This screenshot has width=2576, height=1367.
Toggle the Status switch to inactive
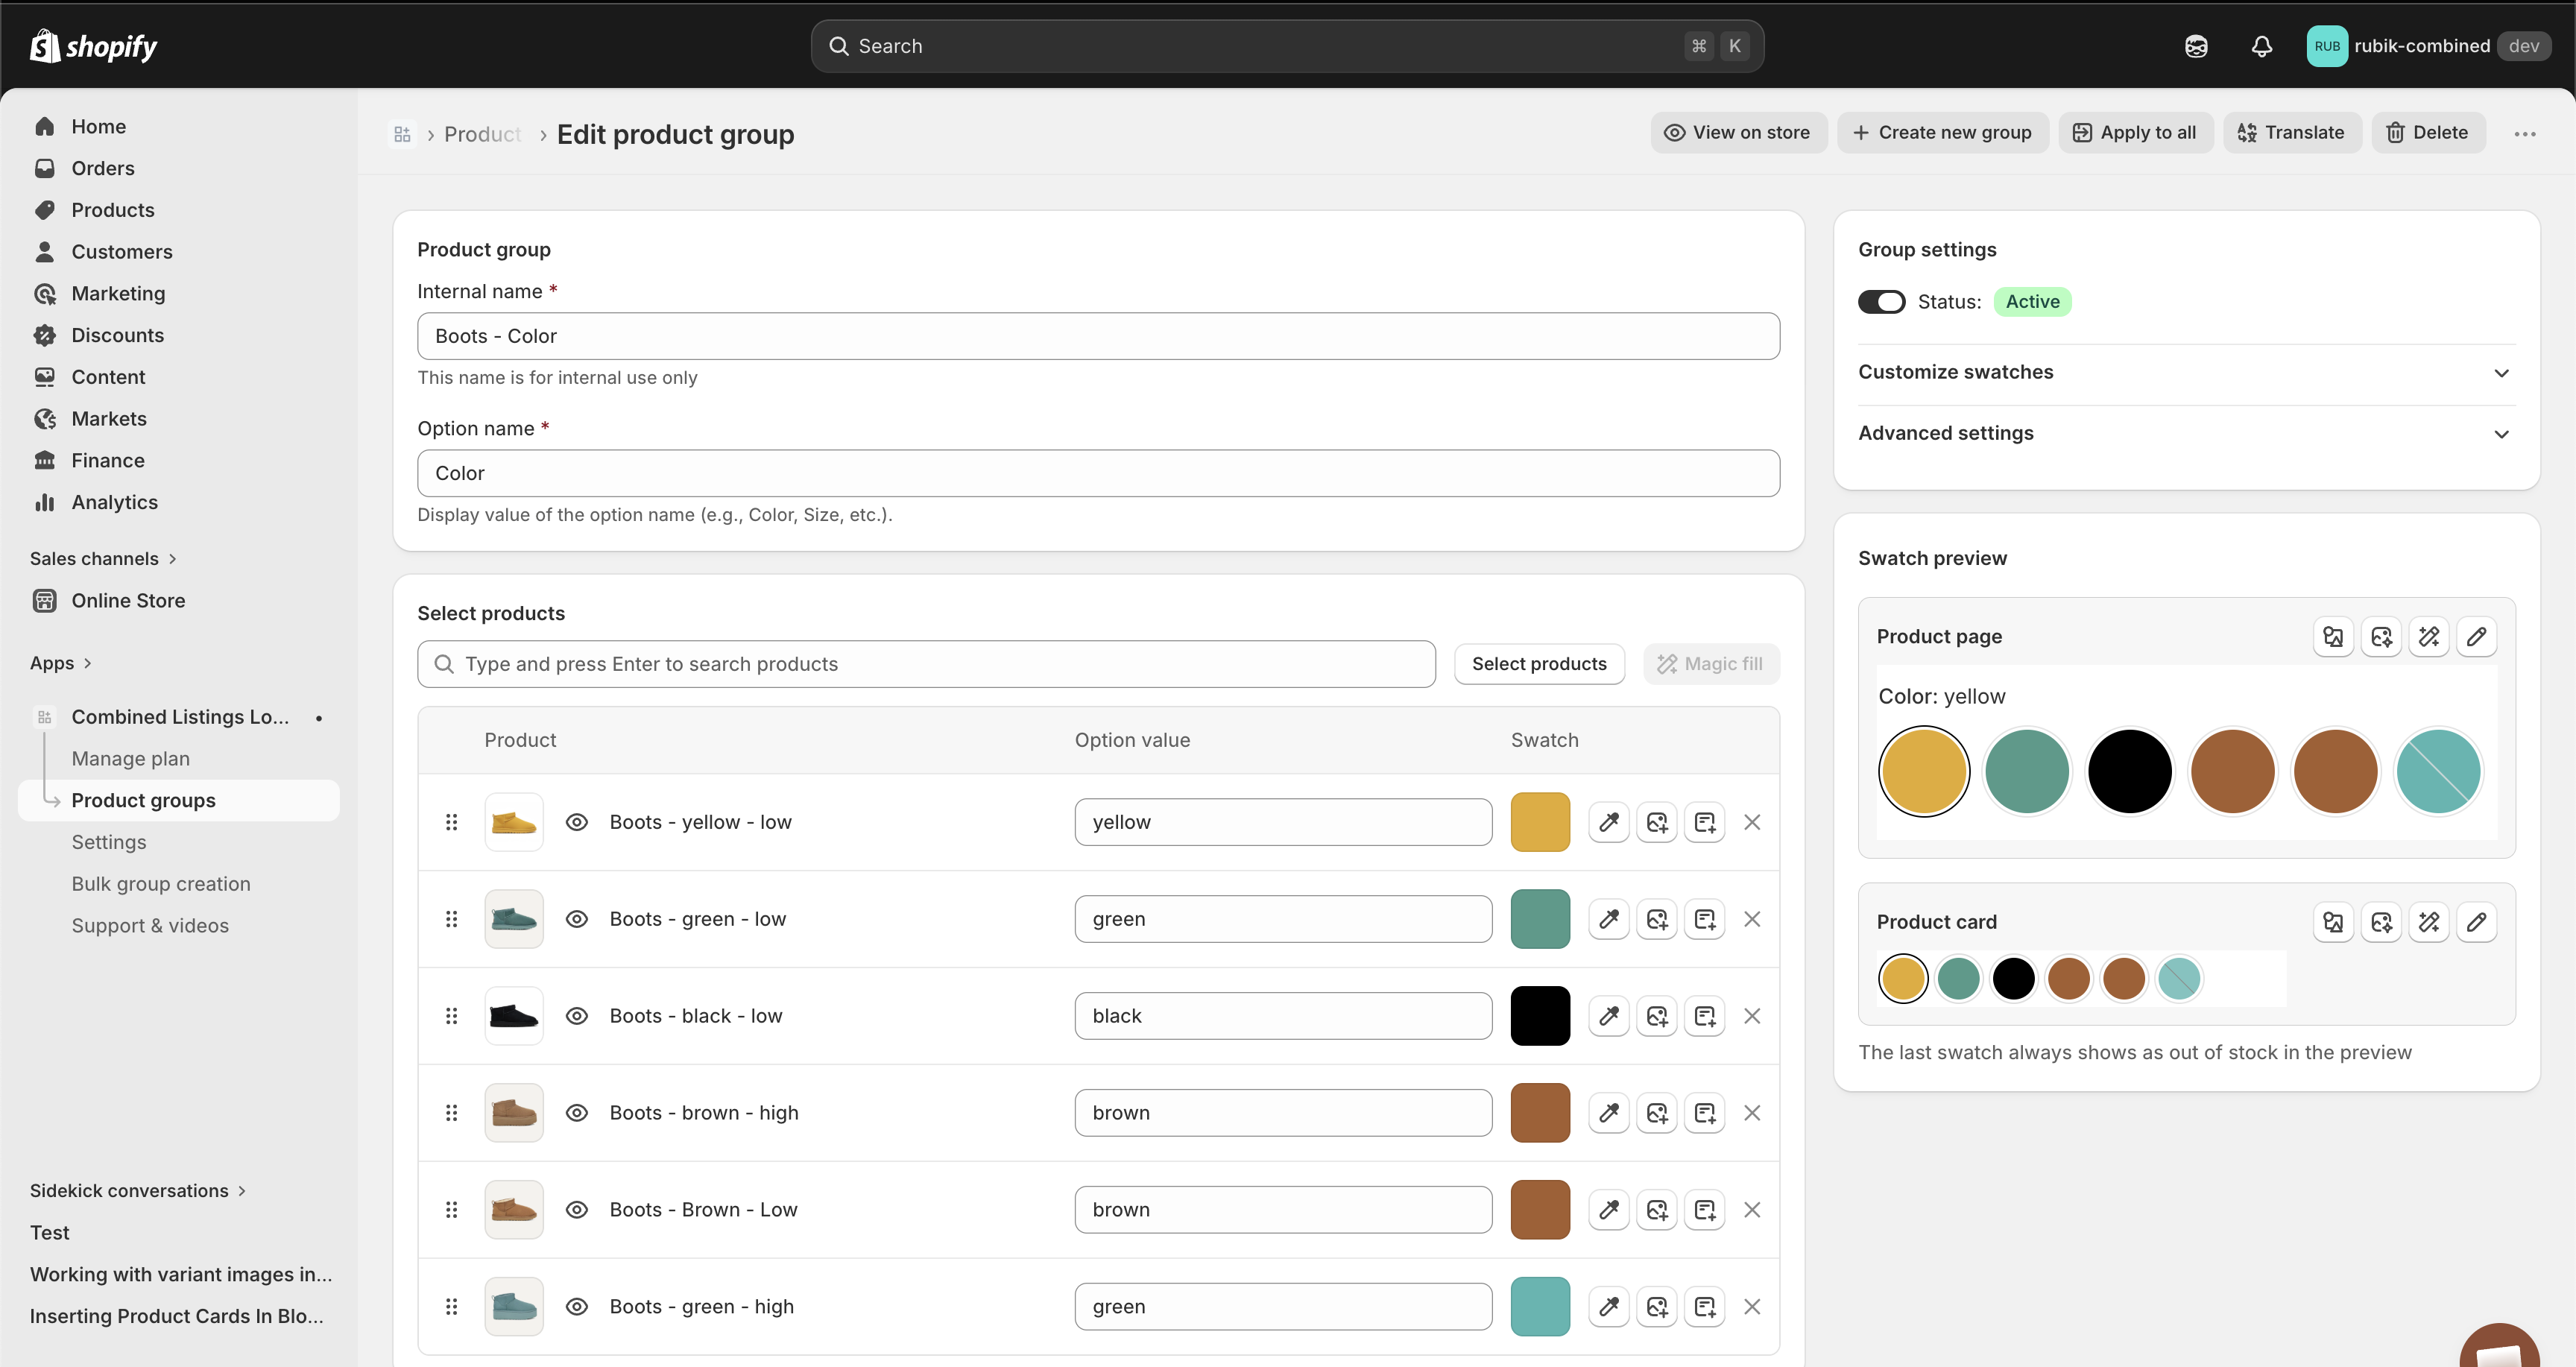pos(1882,301)
